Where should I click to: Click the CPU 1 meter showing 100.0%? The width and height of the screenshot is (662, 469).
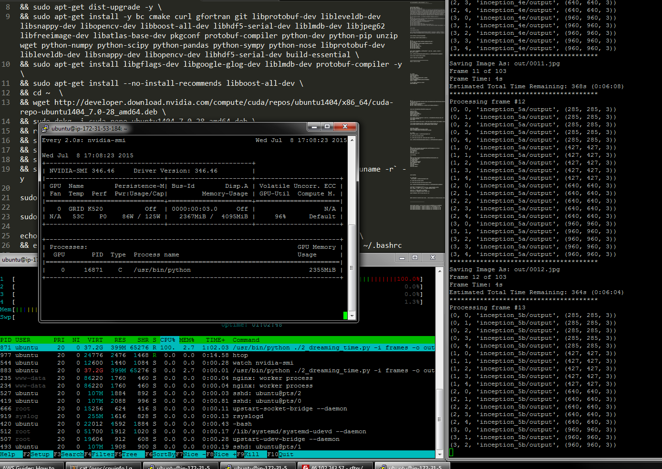pos(392,279)
